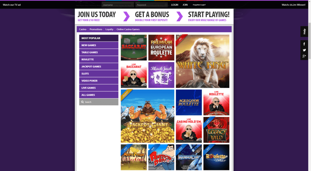
Task: Click the LOGIN button
Action: tap(175, 5)
